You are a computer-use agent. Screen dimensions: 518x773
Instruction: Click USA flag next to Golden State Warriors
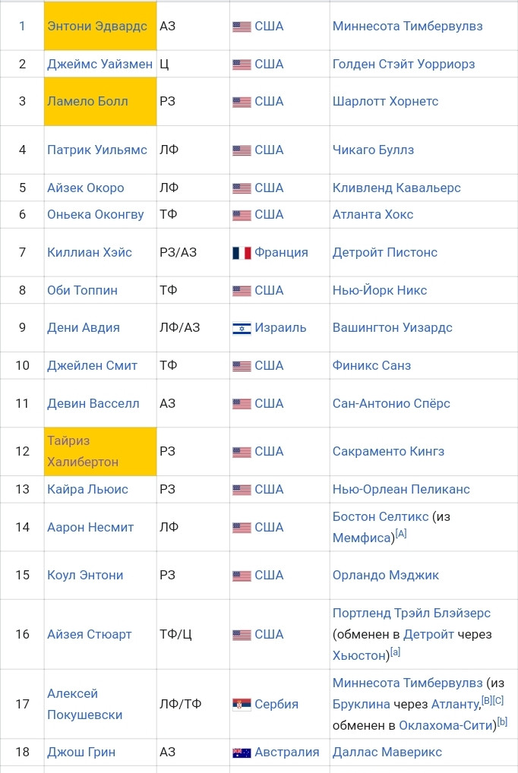tap(242, 65)
